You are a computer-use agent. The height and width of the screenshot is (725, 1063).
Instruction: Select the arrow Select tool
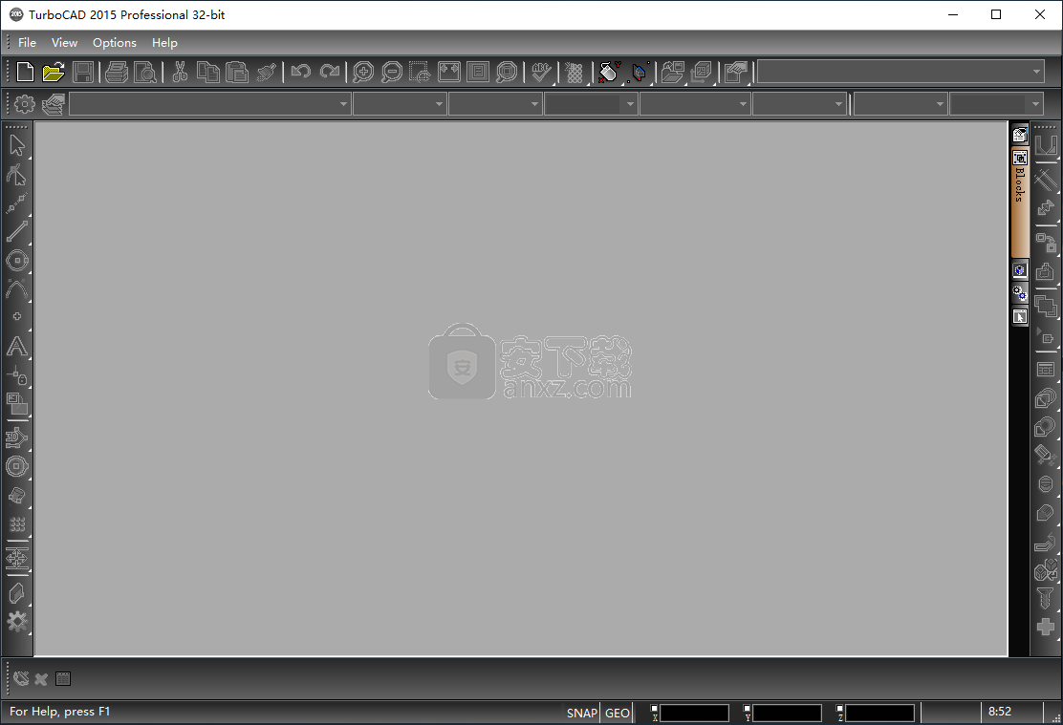pos(17,145)
